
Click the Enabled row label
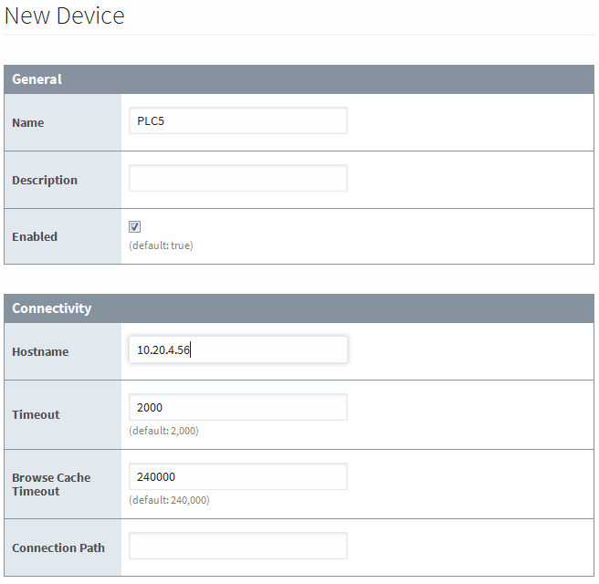click(x=35, y=237)
